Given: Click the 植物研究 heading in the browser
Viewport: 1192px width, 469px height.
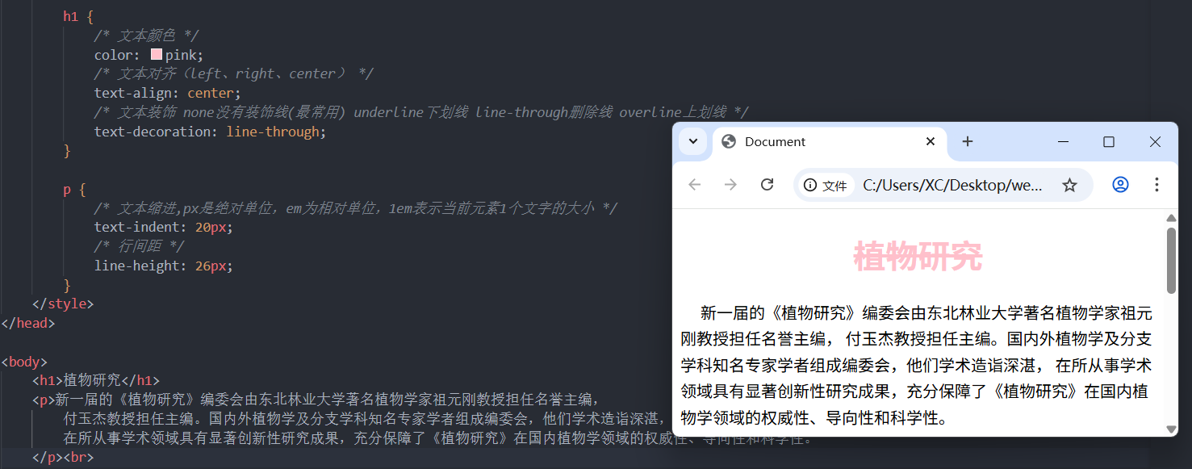Looking at the screenshot, I should pyautogui.click(x=918, y=257).
